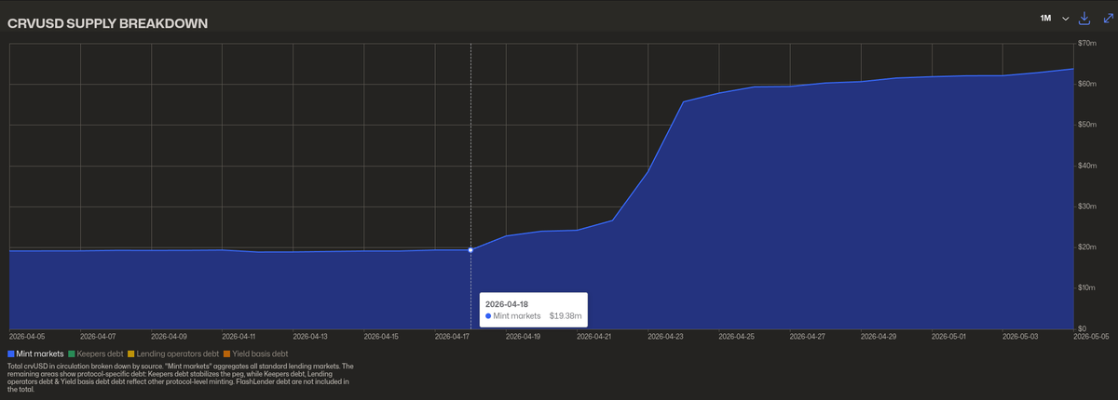This screenshot has height=400, width=1118.
Task: Click the $70m y-axis label
Action: point(1086,44)
